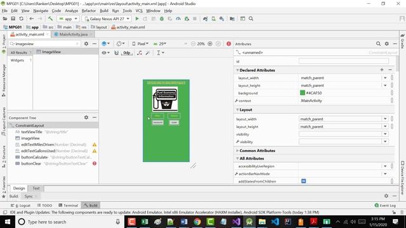Minimize the Palette panel
406x228 pixels.
pyautogui.click(x=95, y=44)
